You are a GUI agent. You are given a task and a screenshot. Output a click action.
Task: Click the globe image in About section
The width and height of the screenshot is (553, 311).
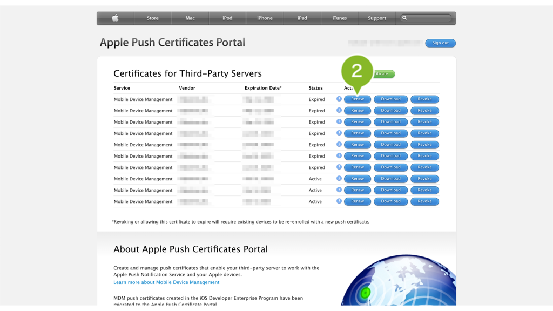(x=399, y=281)
